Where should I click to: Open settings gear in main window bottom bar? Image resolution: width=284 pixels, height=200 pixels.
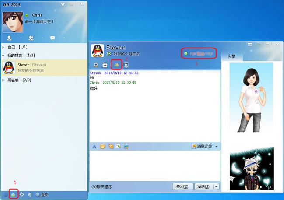pyautogui.click(x=22, y=195)
